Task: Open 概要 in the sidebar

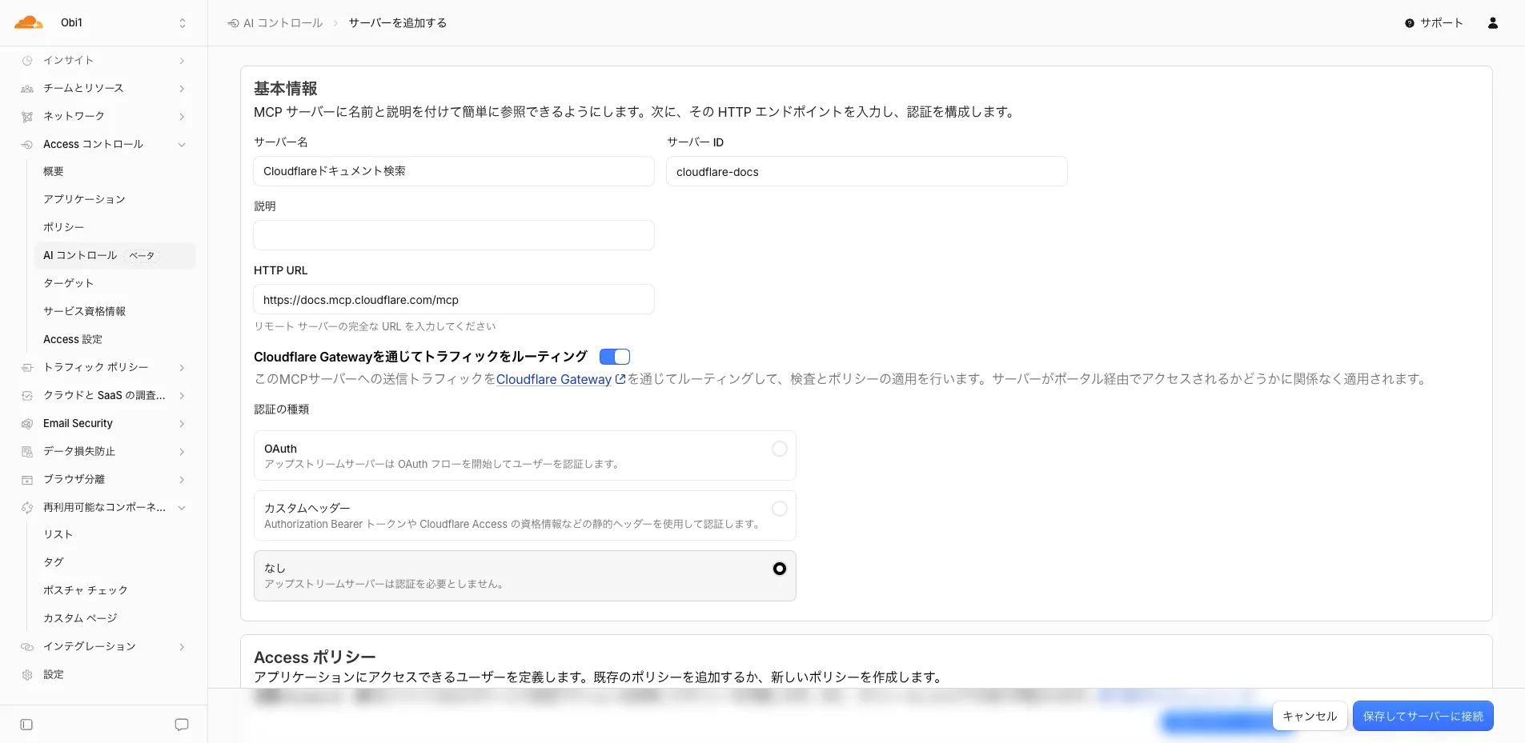Action: tap(54, 171)
